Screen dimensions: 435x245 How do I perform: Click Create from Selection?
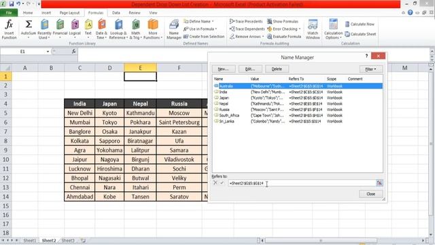point(204,36)
